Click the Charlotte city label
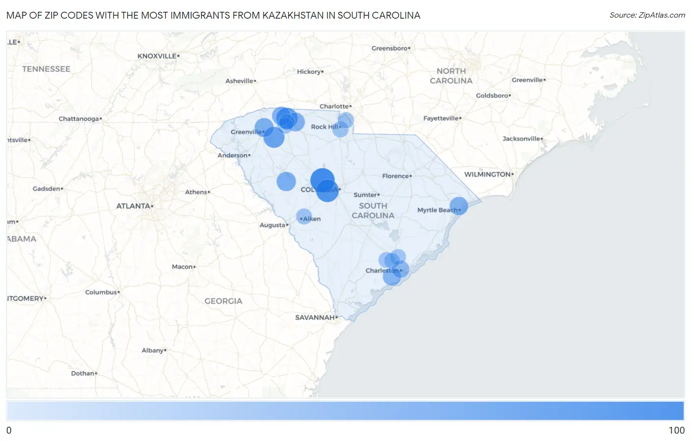Viewport: 691px width, 441px height. [x=335, y=106]
